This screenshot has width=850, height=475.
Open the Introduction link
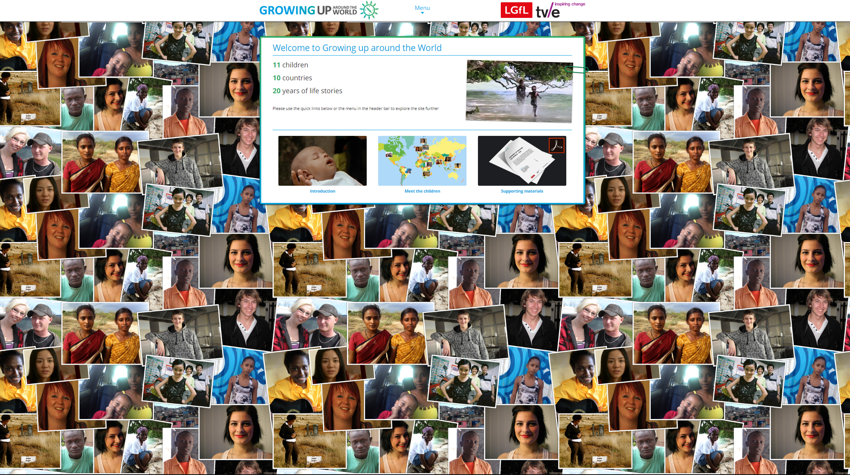pyautogui.click(x=323, y=191)
